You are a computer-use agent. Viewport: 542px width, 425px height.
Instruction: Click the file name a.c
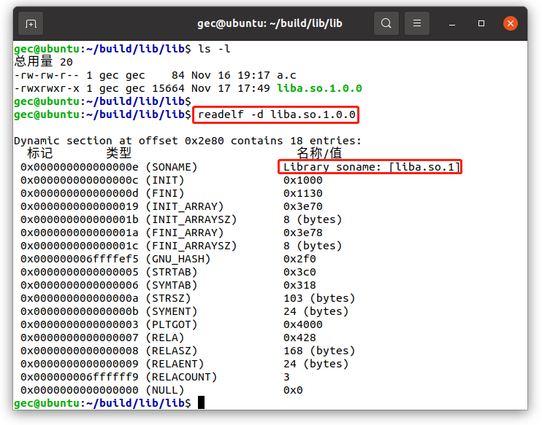click(x=286, y=75)
